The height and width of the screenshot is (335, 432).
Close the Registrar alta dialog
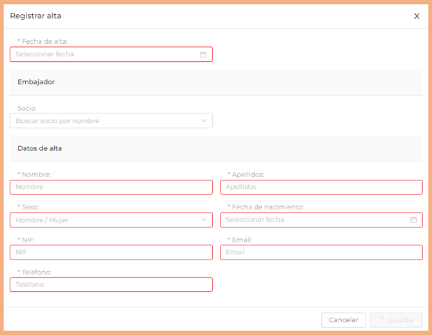point(417,16)
